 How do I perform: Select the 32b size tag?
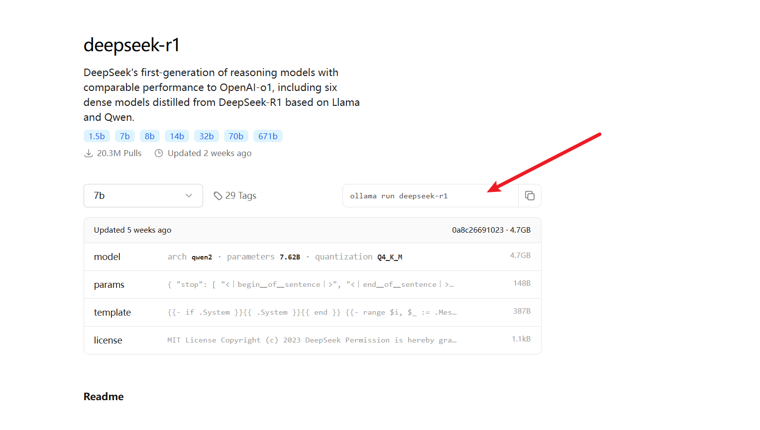pyautogui.click(x=207, y=136)
